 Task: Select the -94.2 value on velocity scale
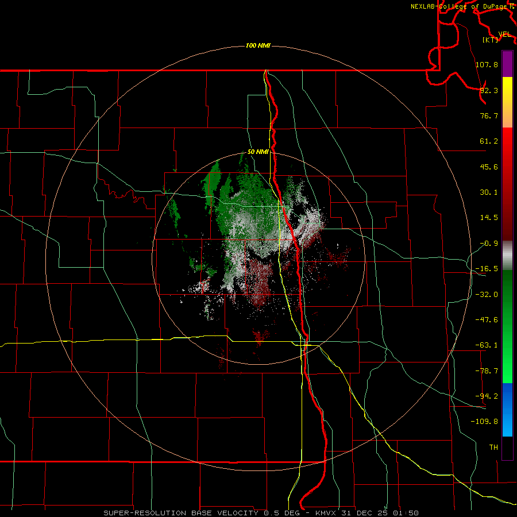(487, 396)
